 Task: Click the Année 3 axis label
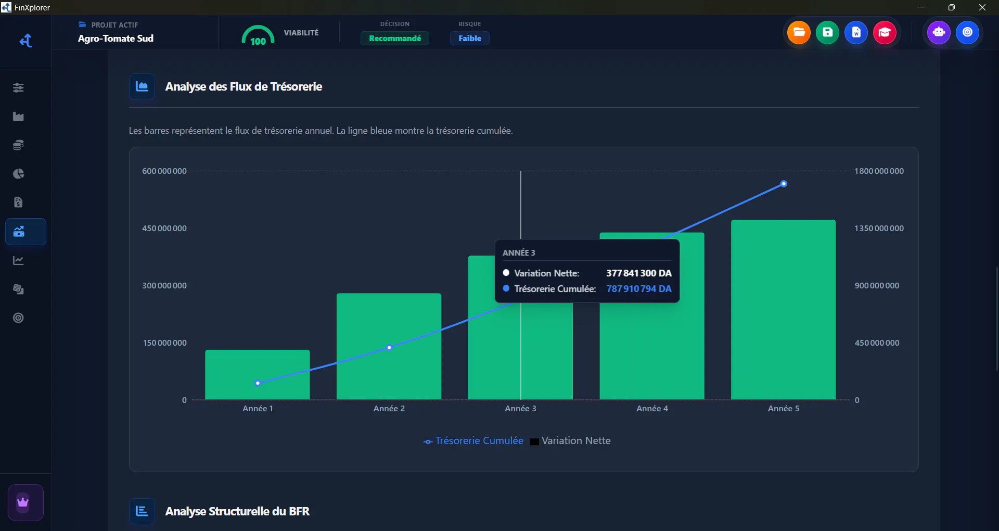point(520,409)
